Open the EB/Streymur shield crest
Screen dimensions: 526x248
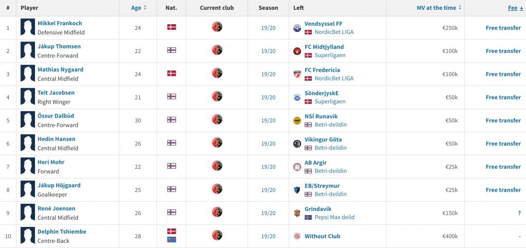tap(297, 190)
